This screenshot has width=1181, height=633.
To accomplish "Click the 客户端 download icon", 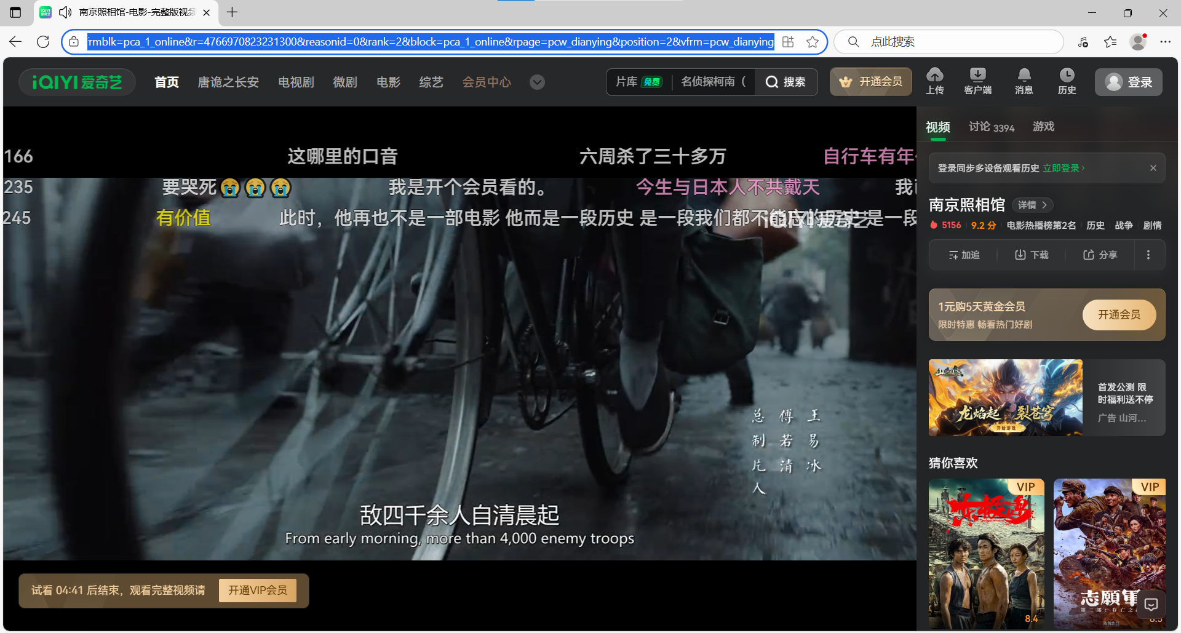I will pos(978,81).
